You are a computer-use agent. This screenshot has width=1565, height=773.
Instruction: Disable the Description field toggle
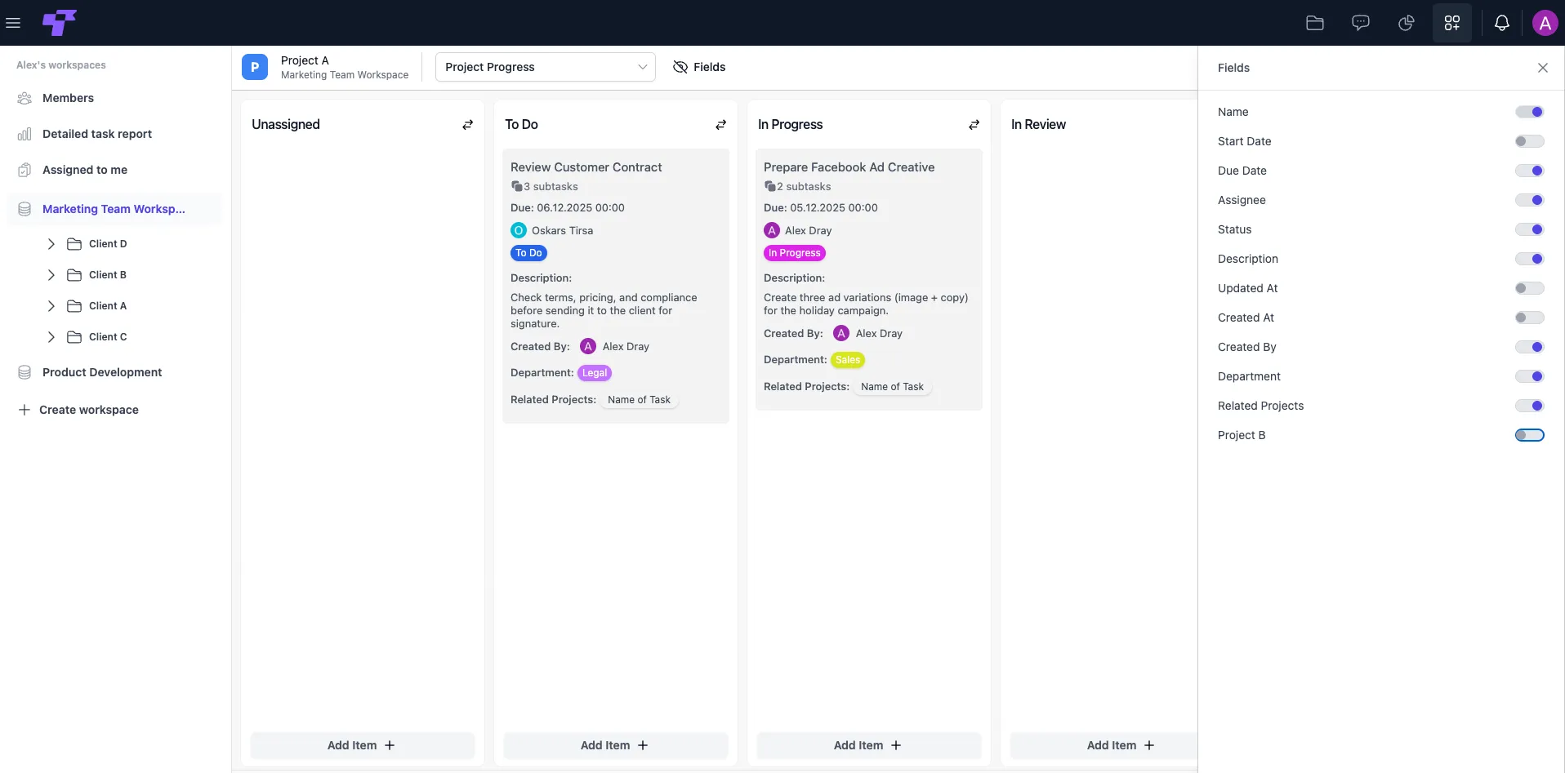tap(1529, 259)
